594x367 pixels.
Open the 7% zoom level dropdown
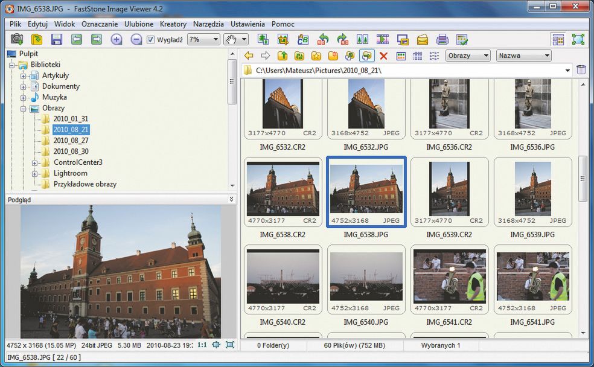[203, 39]
